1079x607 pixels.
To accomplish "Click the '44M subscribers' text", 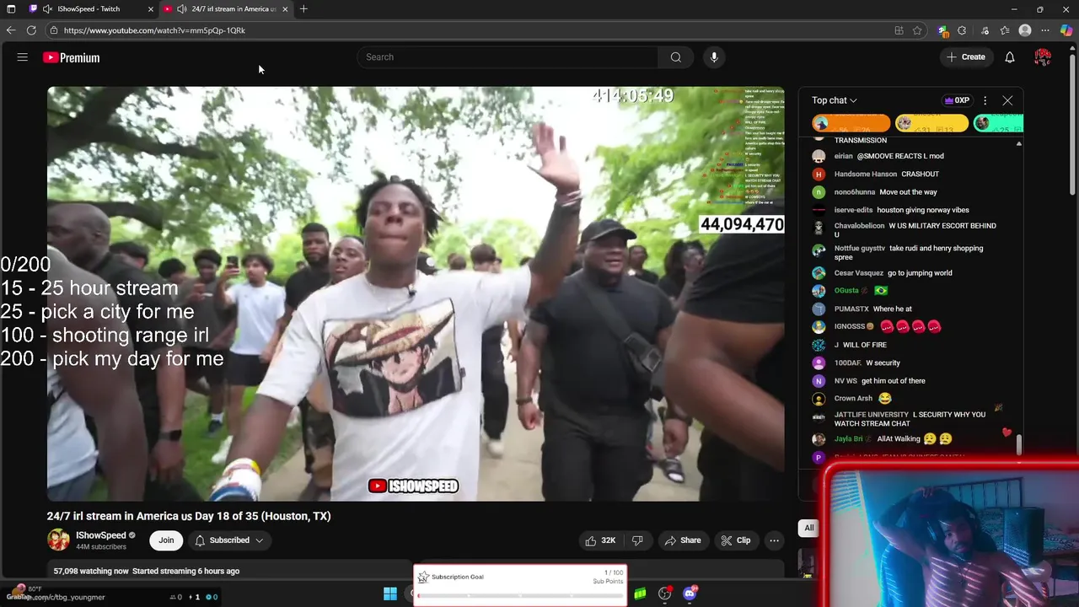I will click(101, 547).
